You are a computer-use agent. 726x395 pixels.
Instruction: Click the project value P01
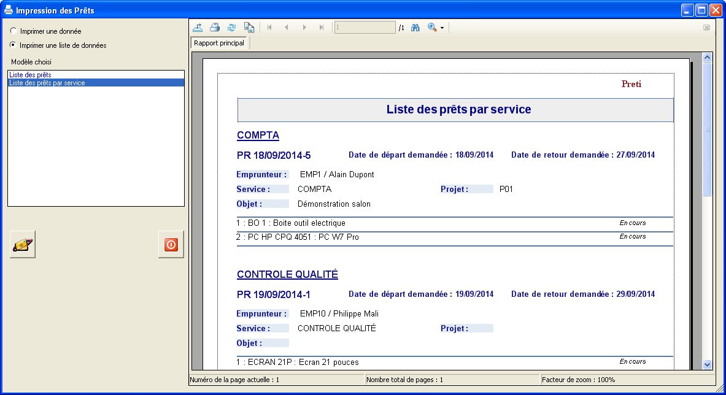pos(506,189)
